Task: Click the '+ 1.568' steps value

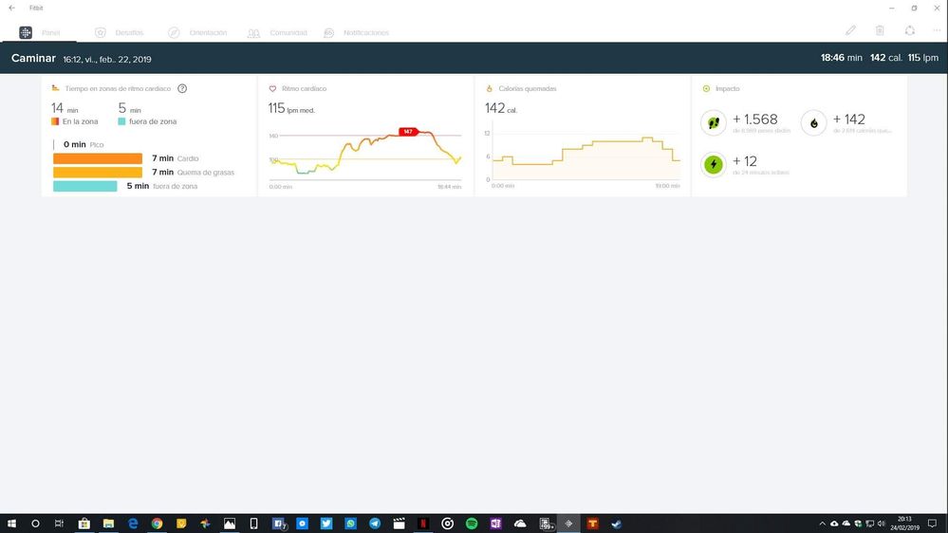Action: click(x=755, y=119)
